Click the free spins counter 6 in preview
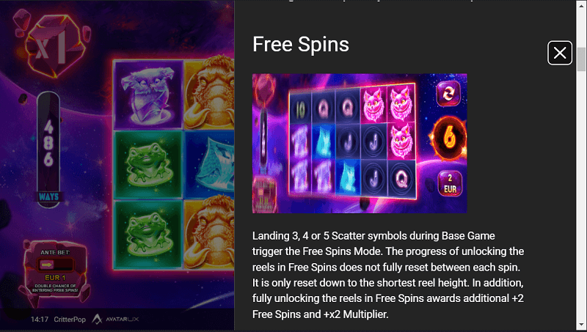This screenshot has width=587, height=332. click(x=449, y=139)
